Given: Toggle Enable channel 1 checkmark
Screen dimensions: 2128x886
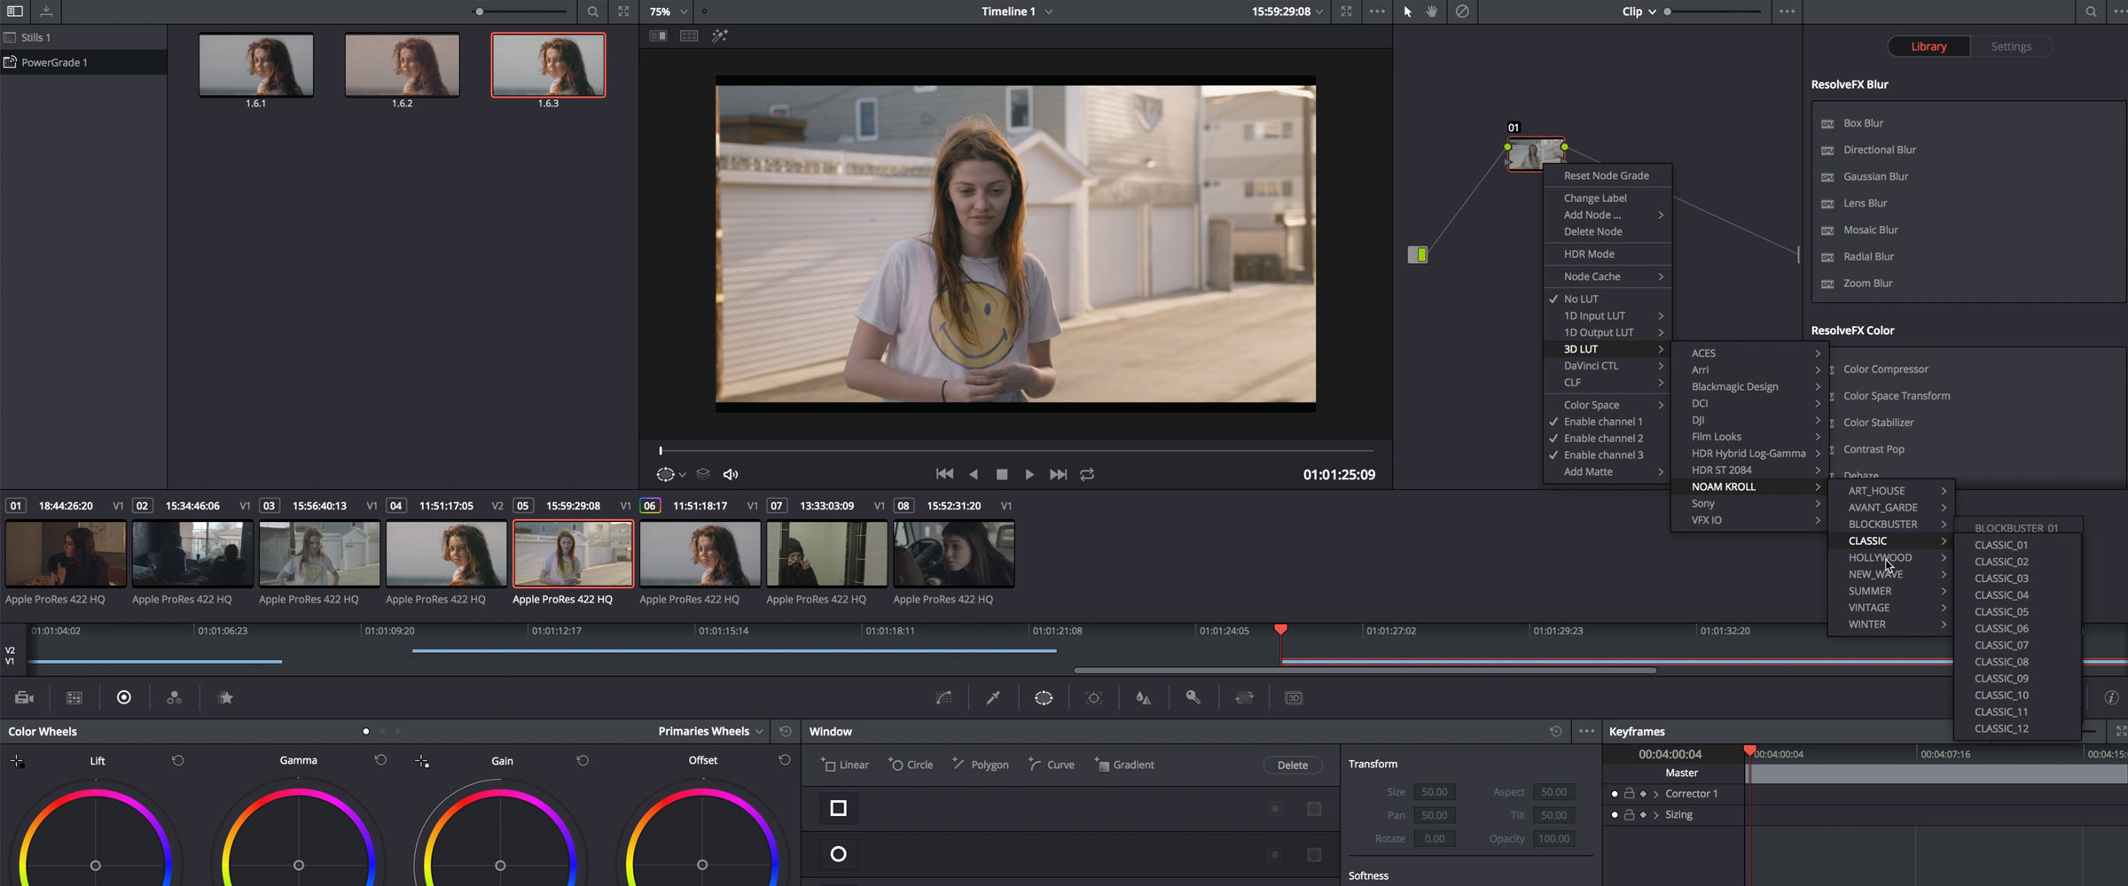Looking at the screenshot, I should click(1602, 422).
